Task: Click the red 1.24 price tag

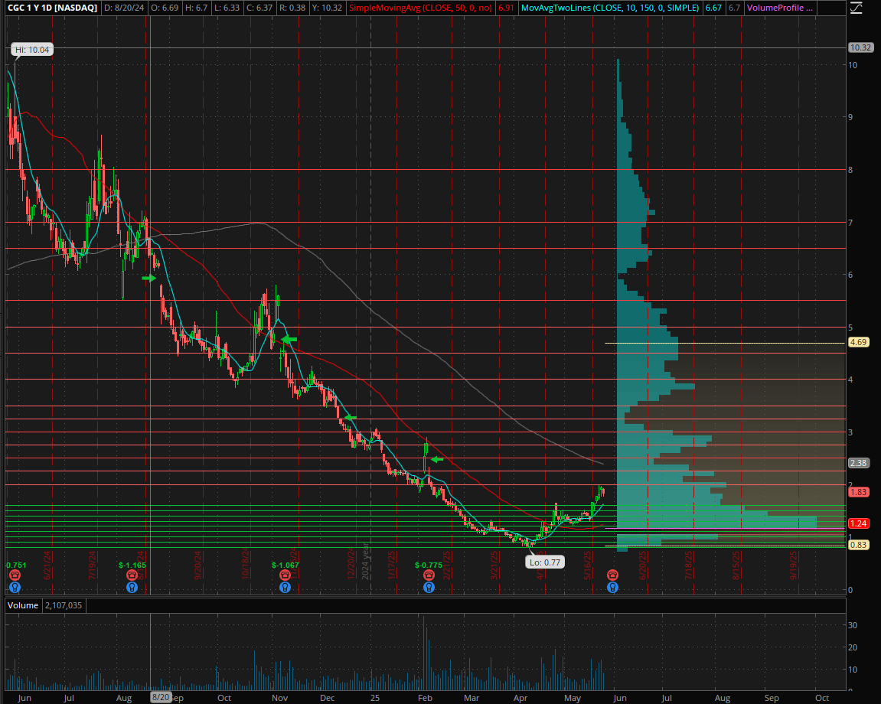Action: [x=858, y=523]
